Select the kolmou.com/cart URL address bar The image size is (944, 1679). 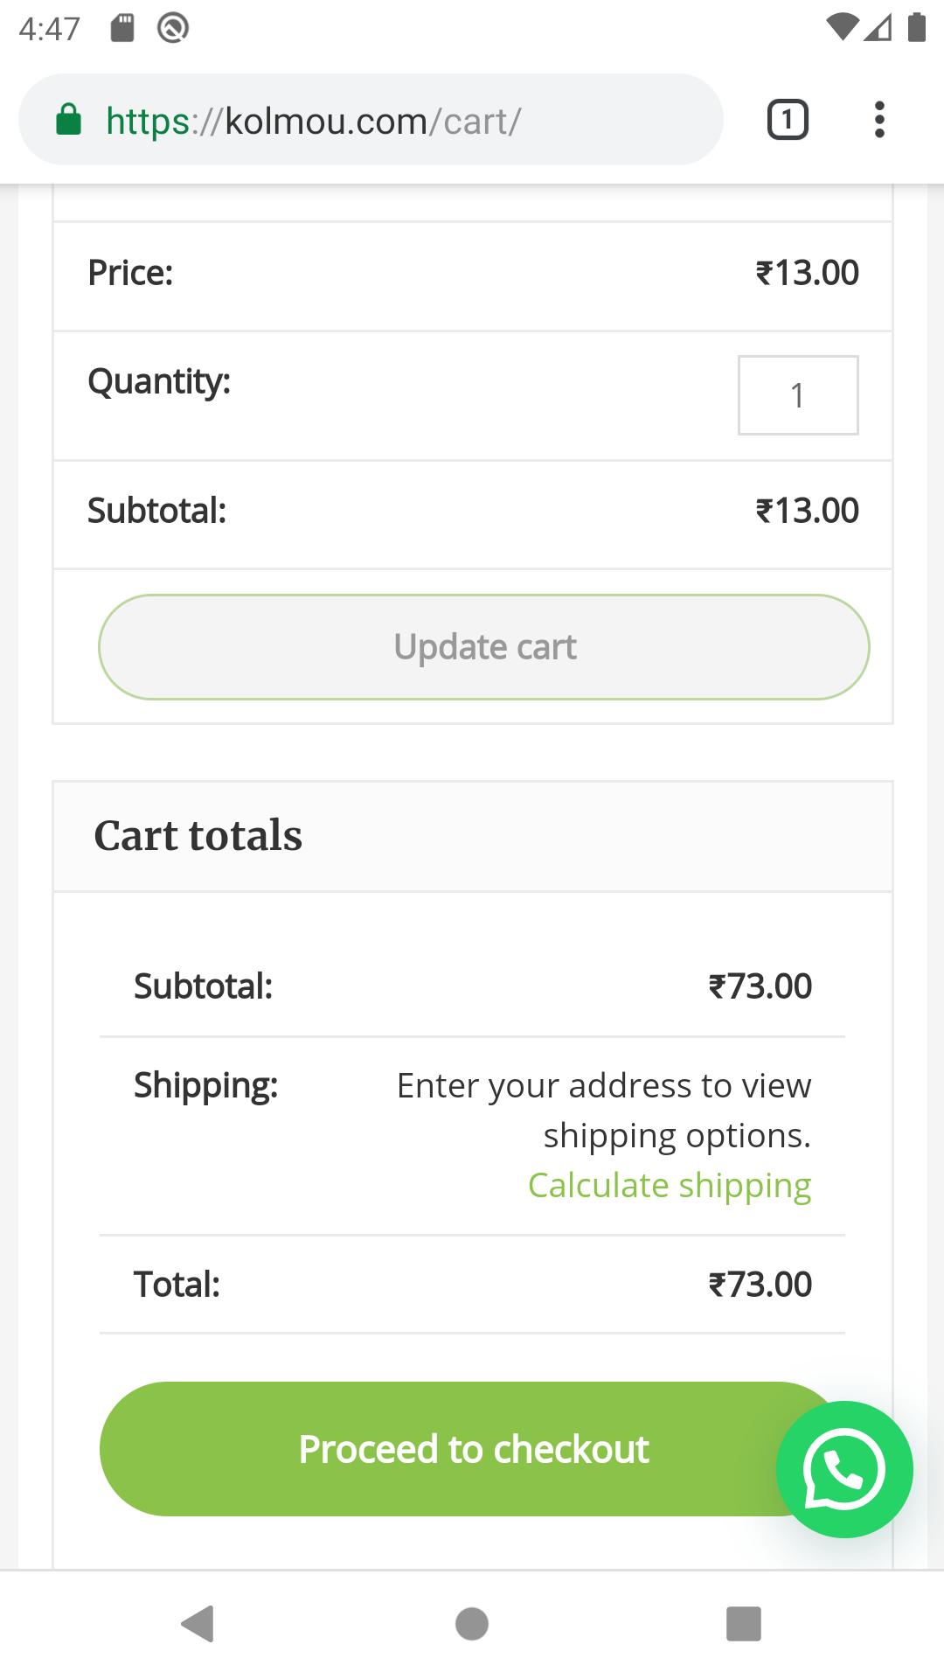click(371, 120)
